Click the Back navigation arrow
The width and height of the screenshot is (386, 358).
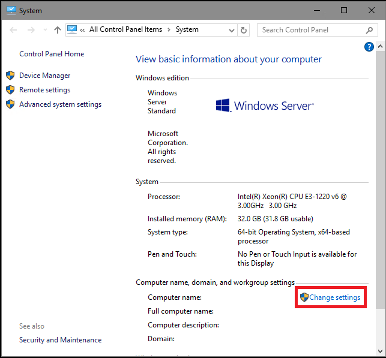(x=13, y=30)
